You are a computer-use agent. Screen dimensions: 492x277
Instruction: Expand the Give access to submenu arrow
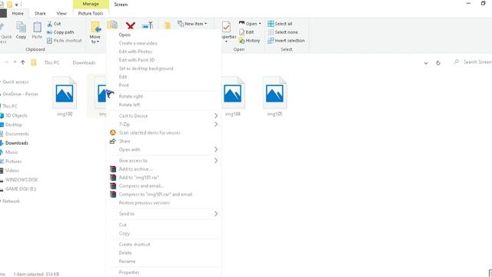click(x=216, y=161)
